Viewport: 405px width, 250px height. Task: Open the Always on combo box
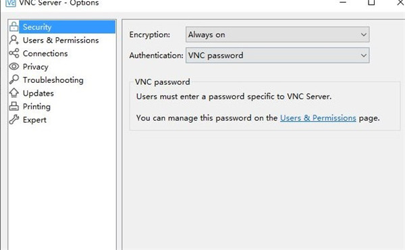pyautogui.click(x=277, y=34)
